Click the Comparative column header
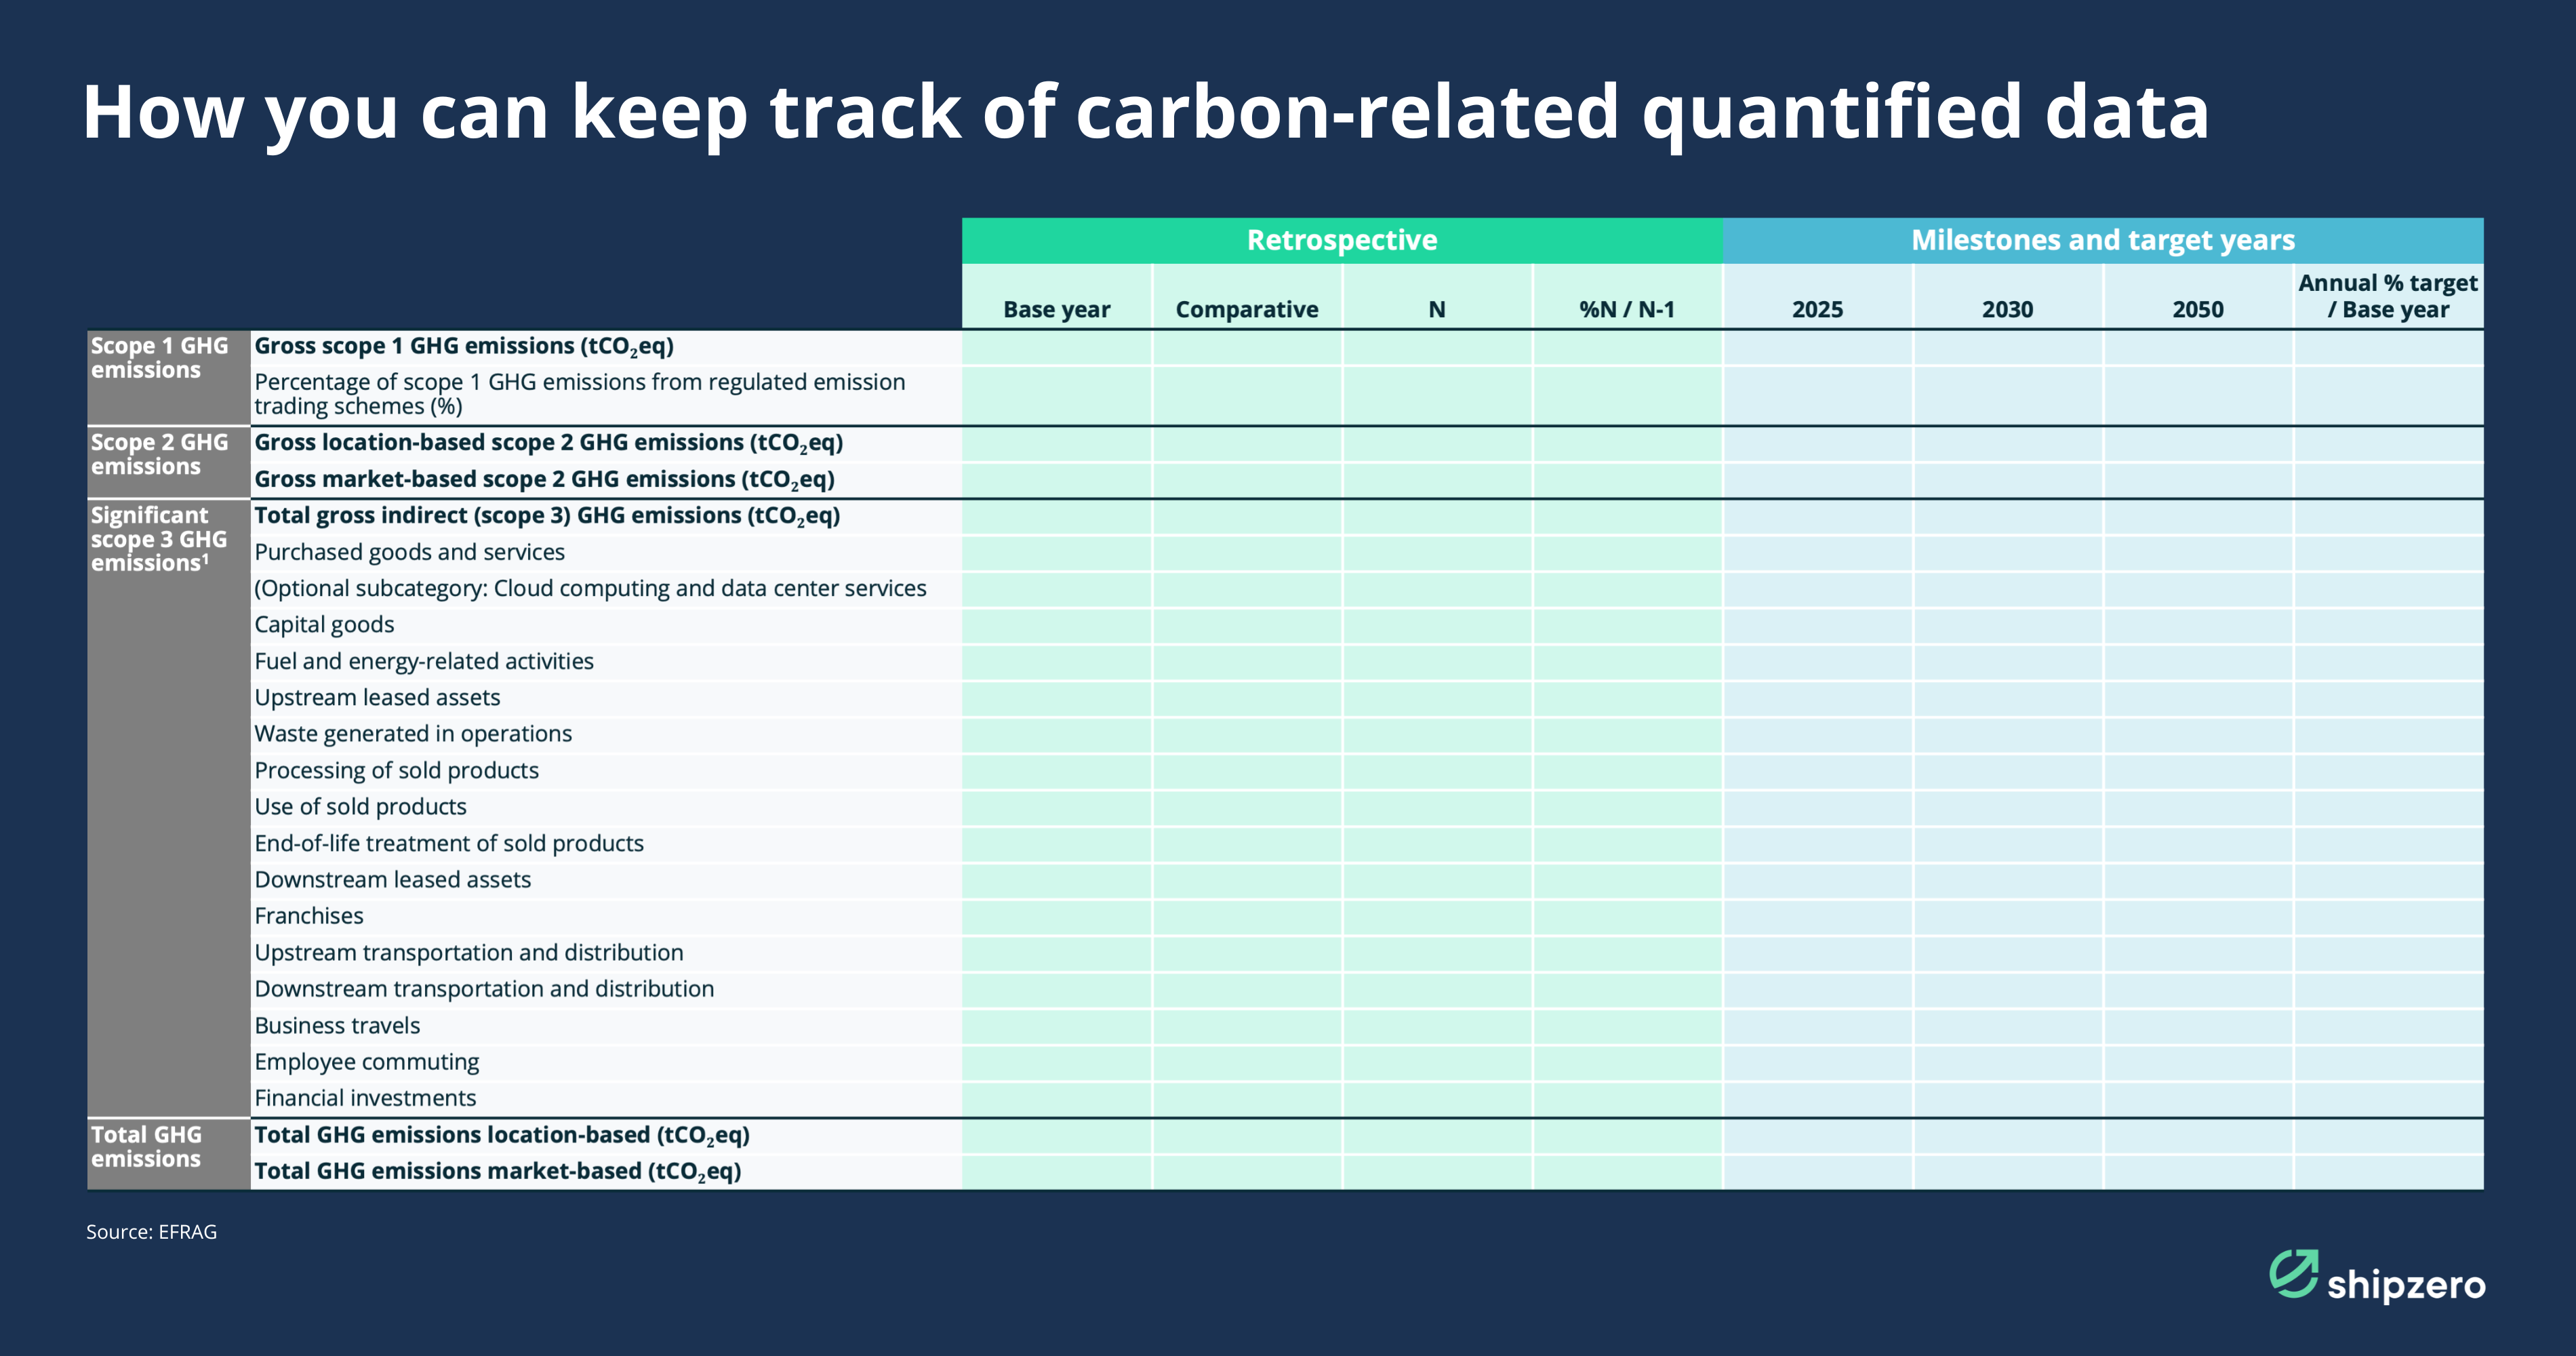 pos(1246,310)
